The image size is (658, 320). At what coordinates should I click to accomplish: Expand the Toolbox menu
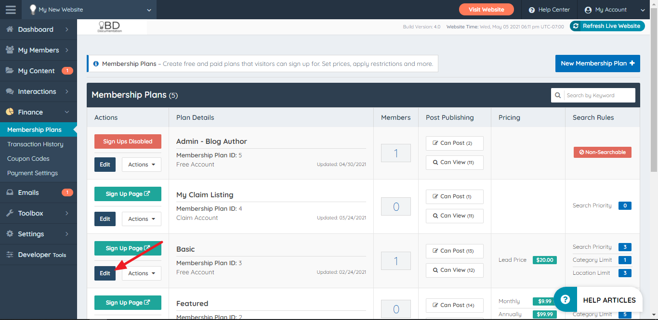pyautogui.click(x=39, y=213)
